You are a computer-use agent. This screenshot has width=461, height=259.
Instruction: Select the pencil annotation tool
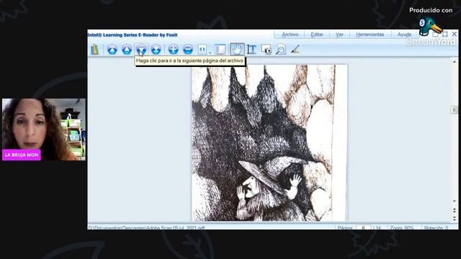click(x=295, y=50)
